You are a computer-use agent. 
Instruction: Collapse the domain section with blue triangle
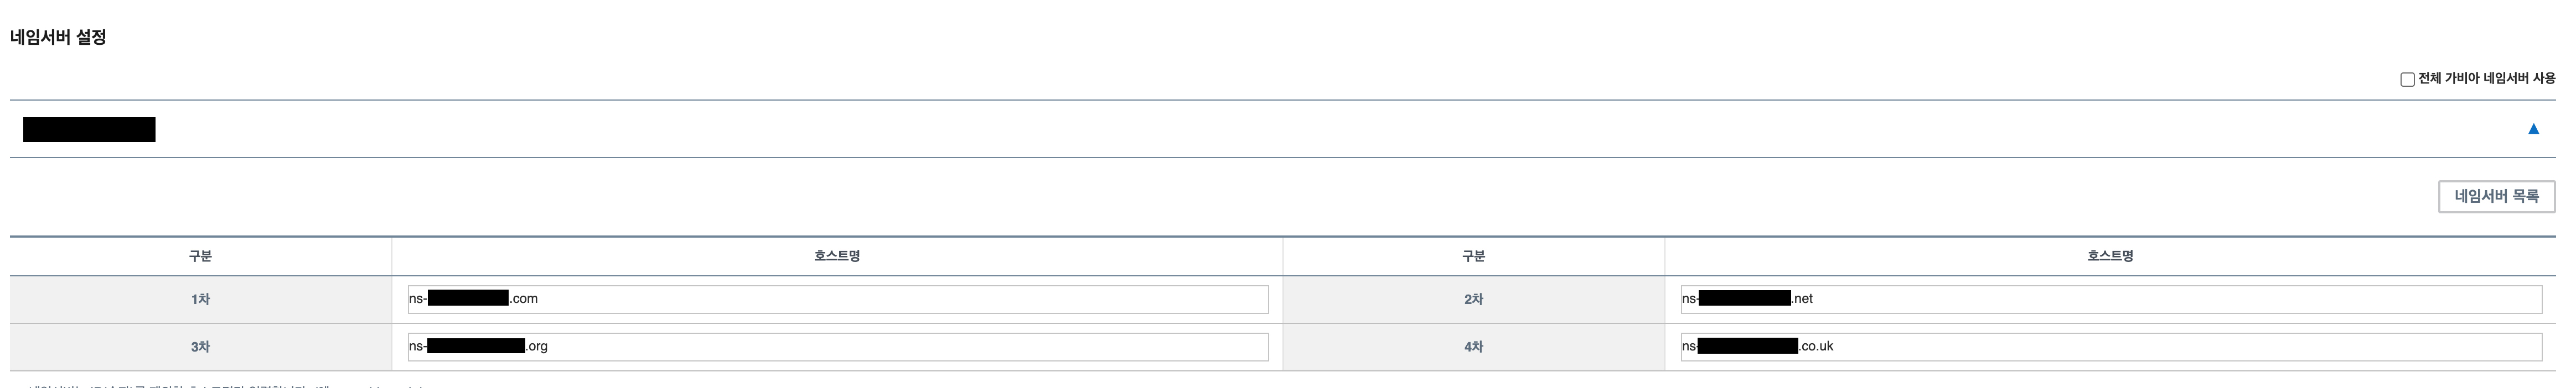pyautogui.click(x=2533, y=129)
